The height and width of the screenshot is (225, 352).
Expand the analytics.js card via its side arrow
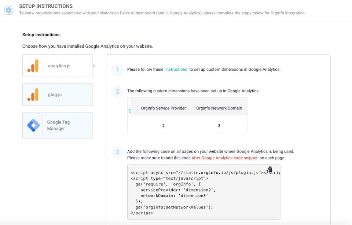tap(95, 66)
